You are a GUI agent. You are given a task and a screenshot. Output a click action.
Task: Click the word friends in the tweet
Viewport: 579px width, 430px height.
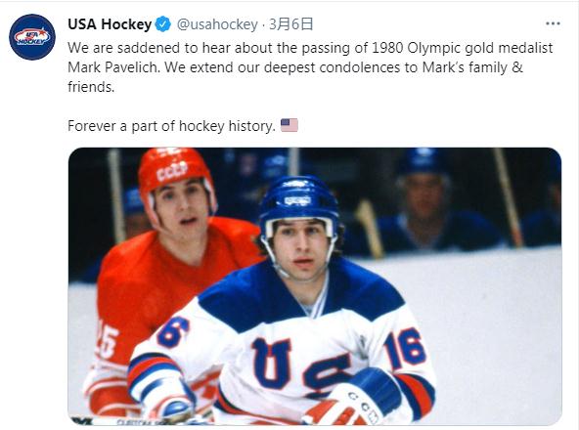91,87
